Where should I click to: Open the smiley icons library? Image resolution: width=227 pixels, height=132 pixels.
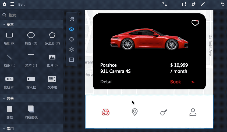(x=72, y=39)
